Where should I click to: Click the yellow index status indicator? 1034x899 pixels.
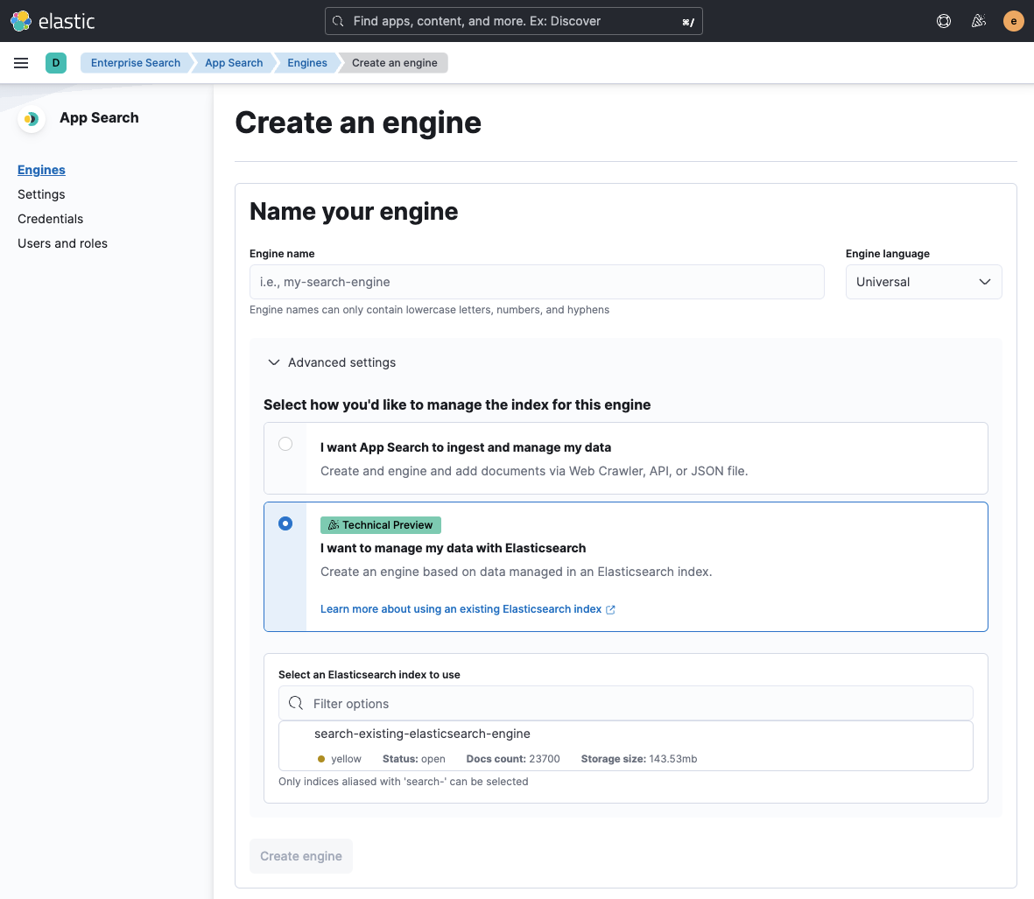tap(321, 758)
